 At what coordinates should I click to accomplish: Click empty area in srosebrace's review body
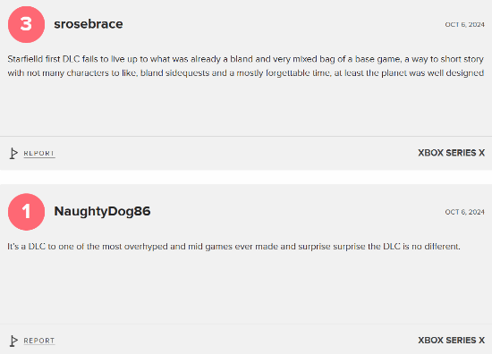click(246, 106)
